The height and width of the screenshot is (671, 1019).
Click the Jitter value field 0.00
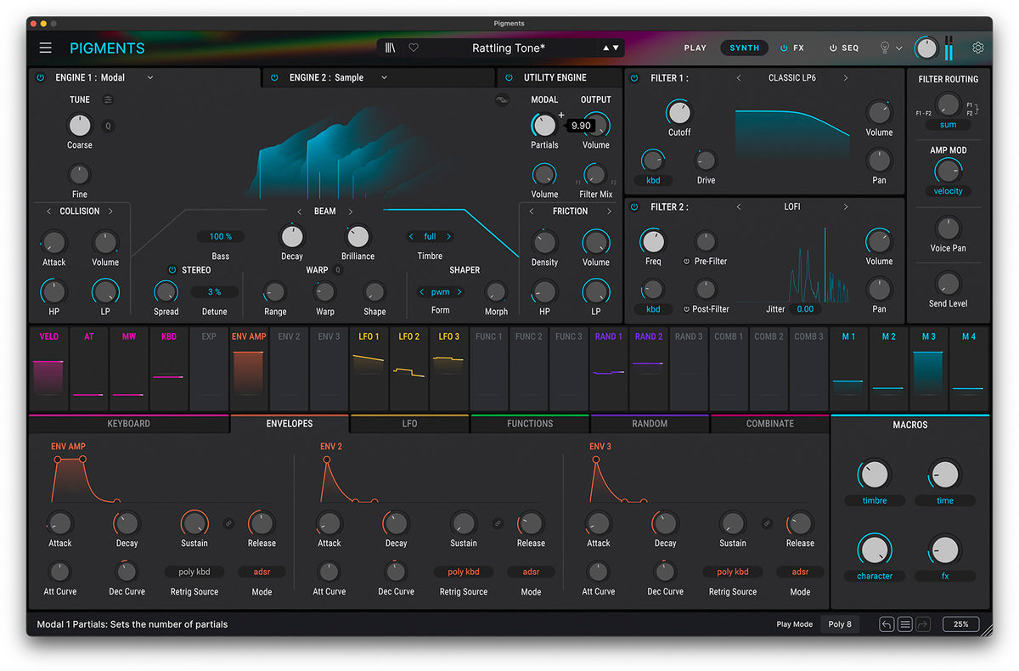click(805, 310)
